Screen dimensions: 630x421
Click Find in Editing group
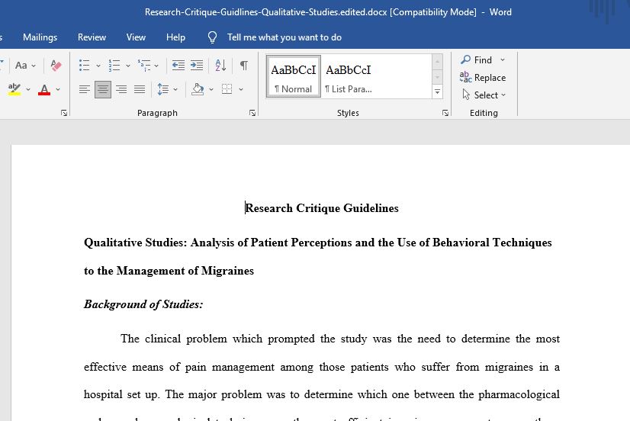[x=477, y=59]
